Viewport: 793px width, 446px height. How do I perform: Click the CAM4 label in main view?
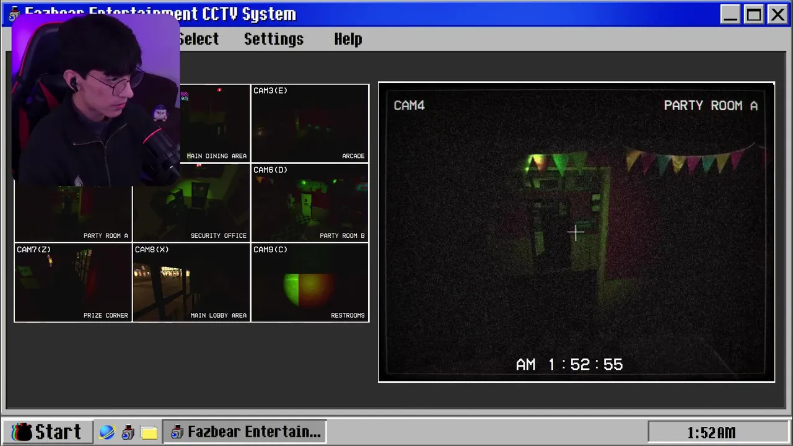pos(410,105)
